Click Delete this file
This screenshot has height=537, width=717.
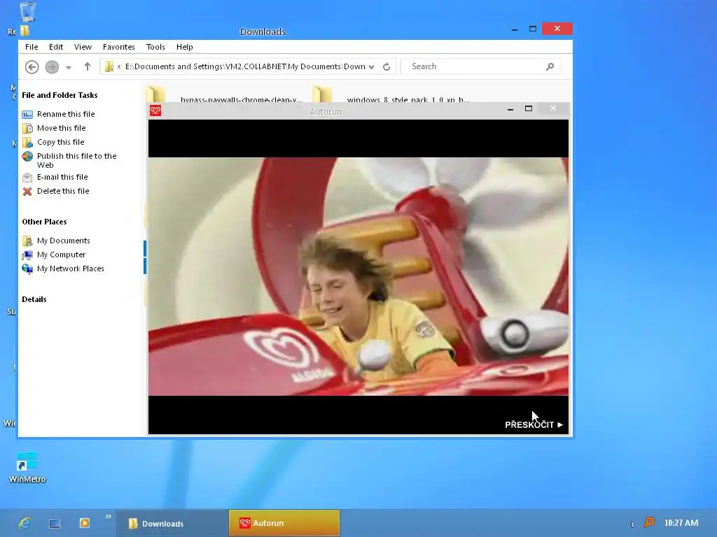pyautogui.click(x=63, y=192)
